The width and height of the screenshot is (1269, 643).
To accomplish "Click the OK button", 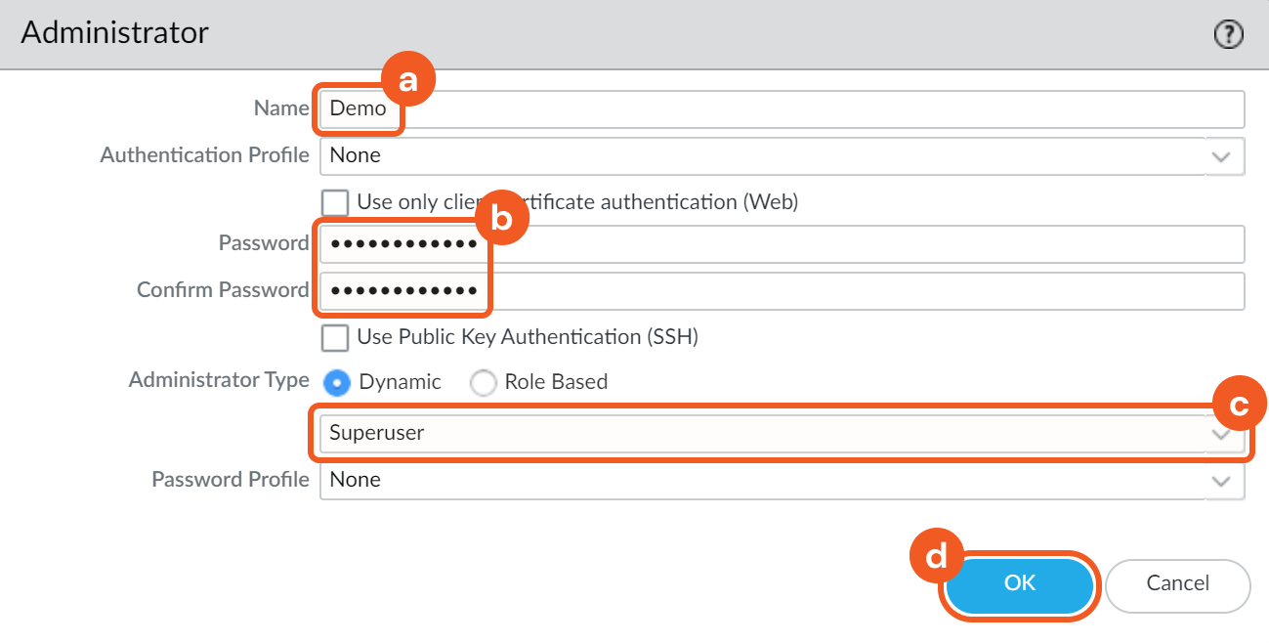I will coord(1020,583).
